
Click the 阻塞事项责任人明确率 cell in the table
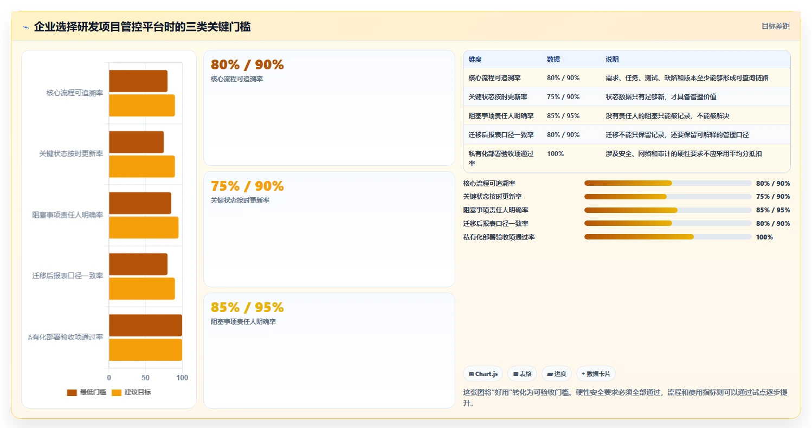tap(501, 116)
